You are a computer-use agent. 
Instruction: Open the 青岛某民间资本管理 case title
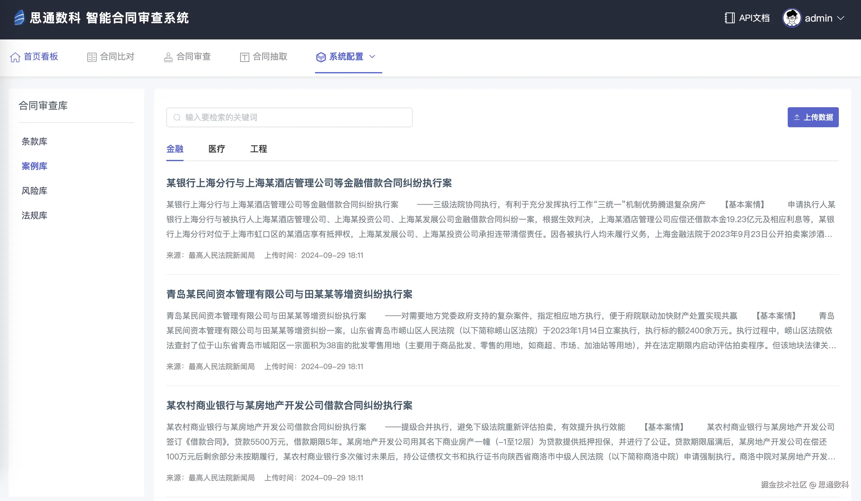(289, 294)
